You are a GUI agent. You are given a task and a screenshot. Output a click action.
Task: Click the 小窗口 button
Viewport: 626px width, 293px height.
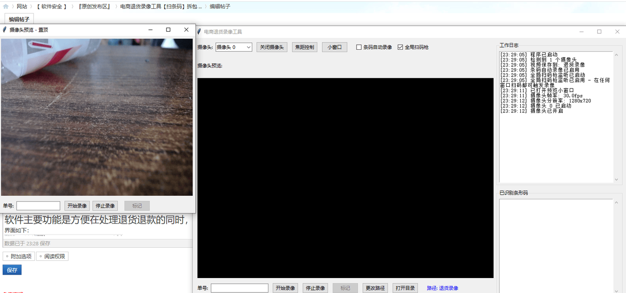(x=335, y=47)
